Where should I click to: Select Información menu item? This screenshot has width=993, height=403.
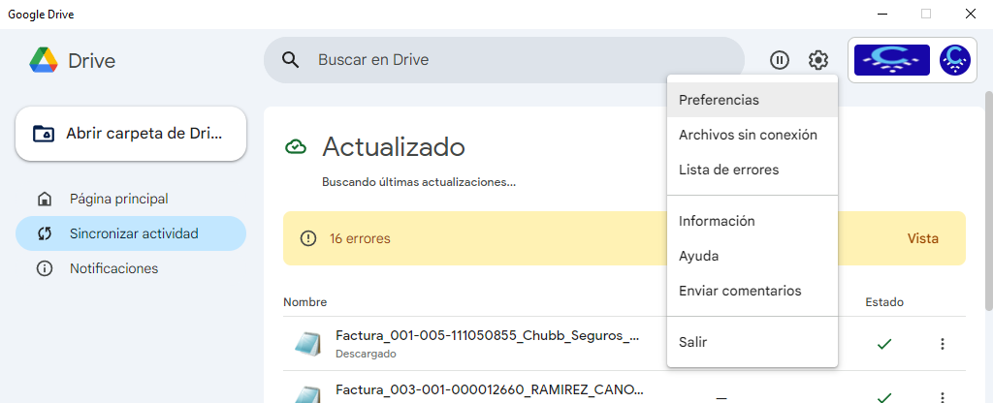[x=717, y=221]
